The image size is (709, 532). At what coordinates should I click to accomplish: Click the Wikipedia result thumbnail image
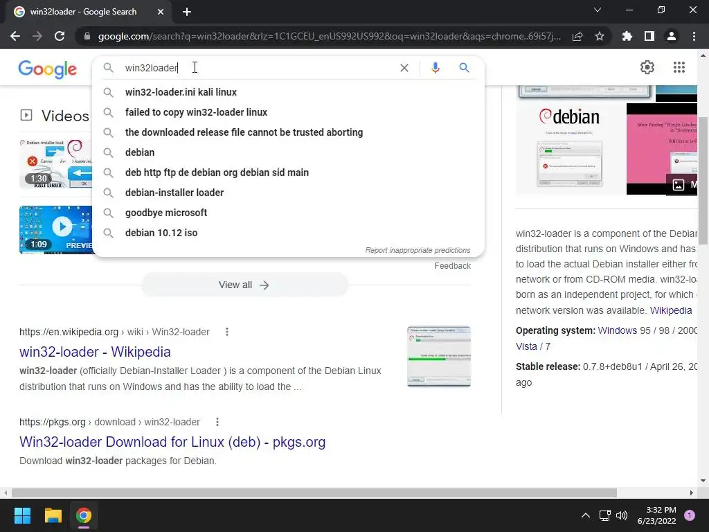pos(438,356)
